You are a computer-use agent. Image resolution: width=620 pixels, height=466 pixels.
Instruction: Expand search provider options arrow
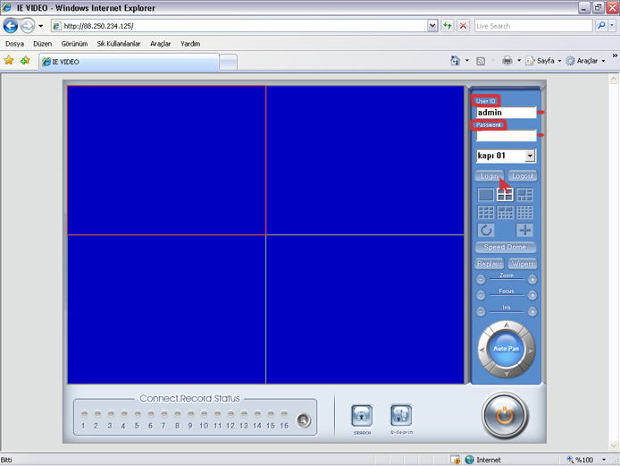[x=612, y=26]
